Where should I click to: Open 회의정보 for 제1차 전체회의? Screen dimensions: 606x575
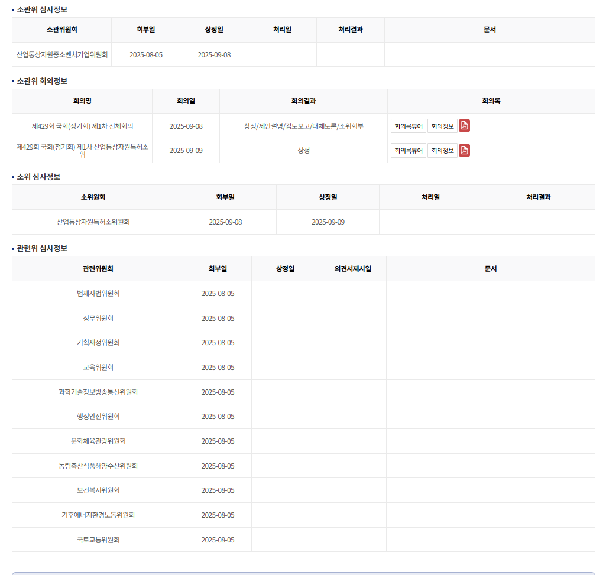click(442, 126)
